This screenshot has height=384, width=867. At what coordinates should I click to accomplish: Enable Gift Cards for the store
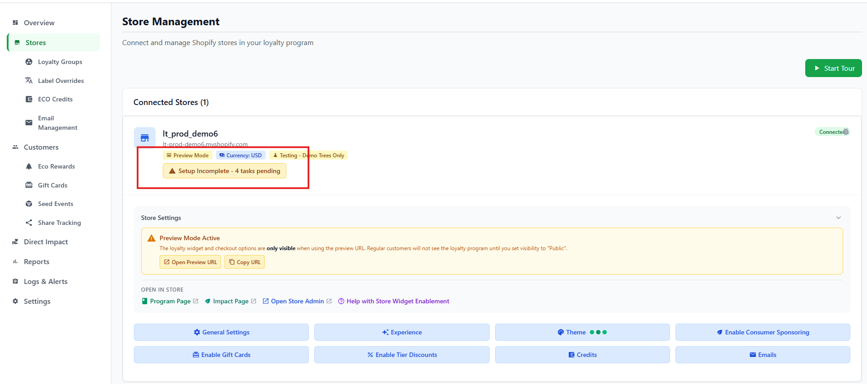coord(221,355)
